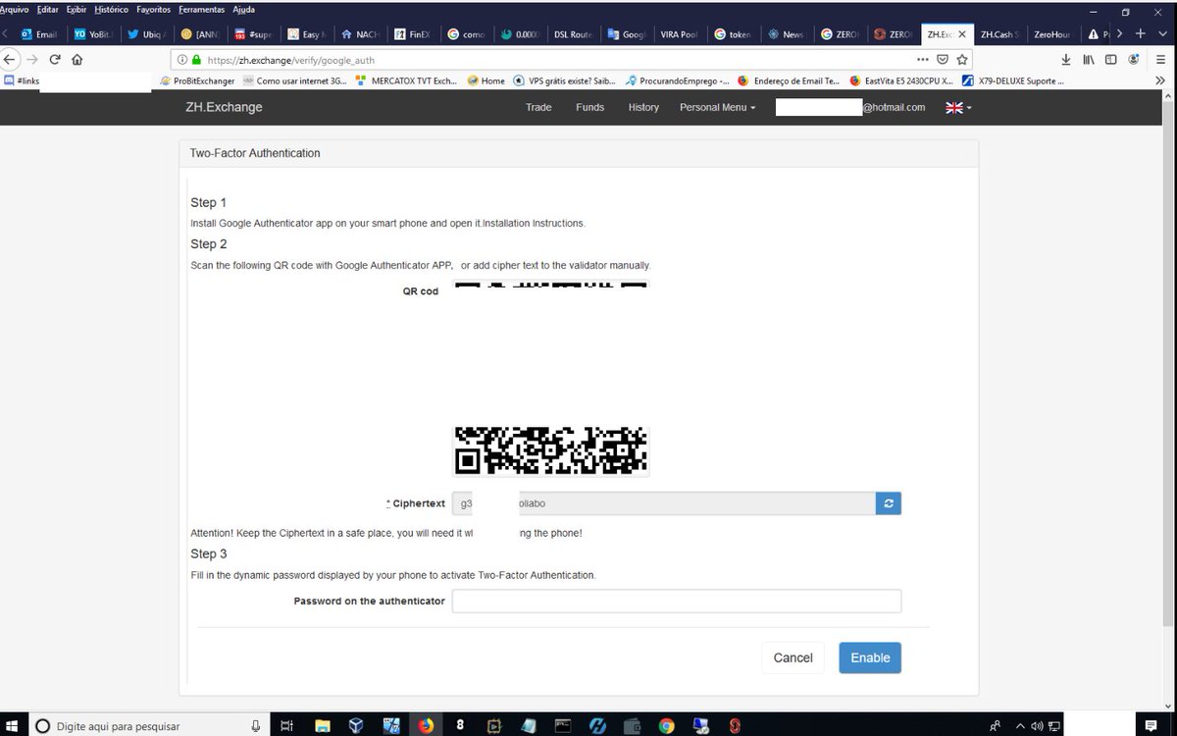Toggle the Firefox sidebar icon

[x=1111, y=59]
